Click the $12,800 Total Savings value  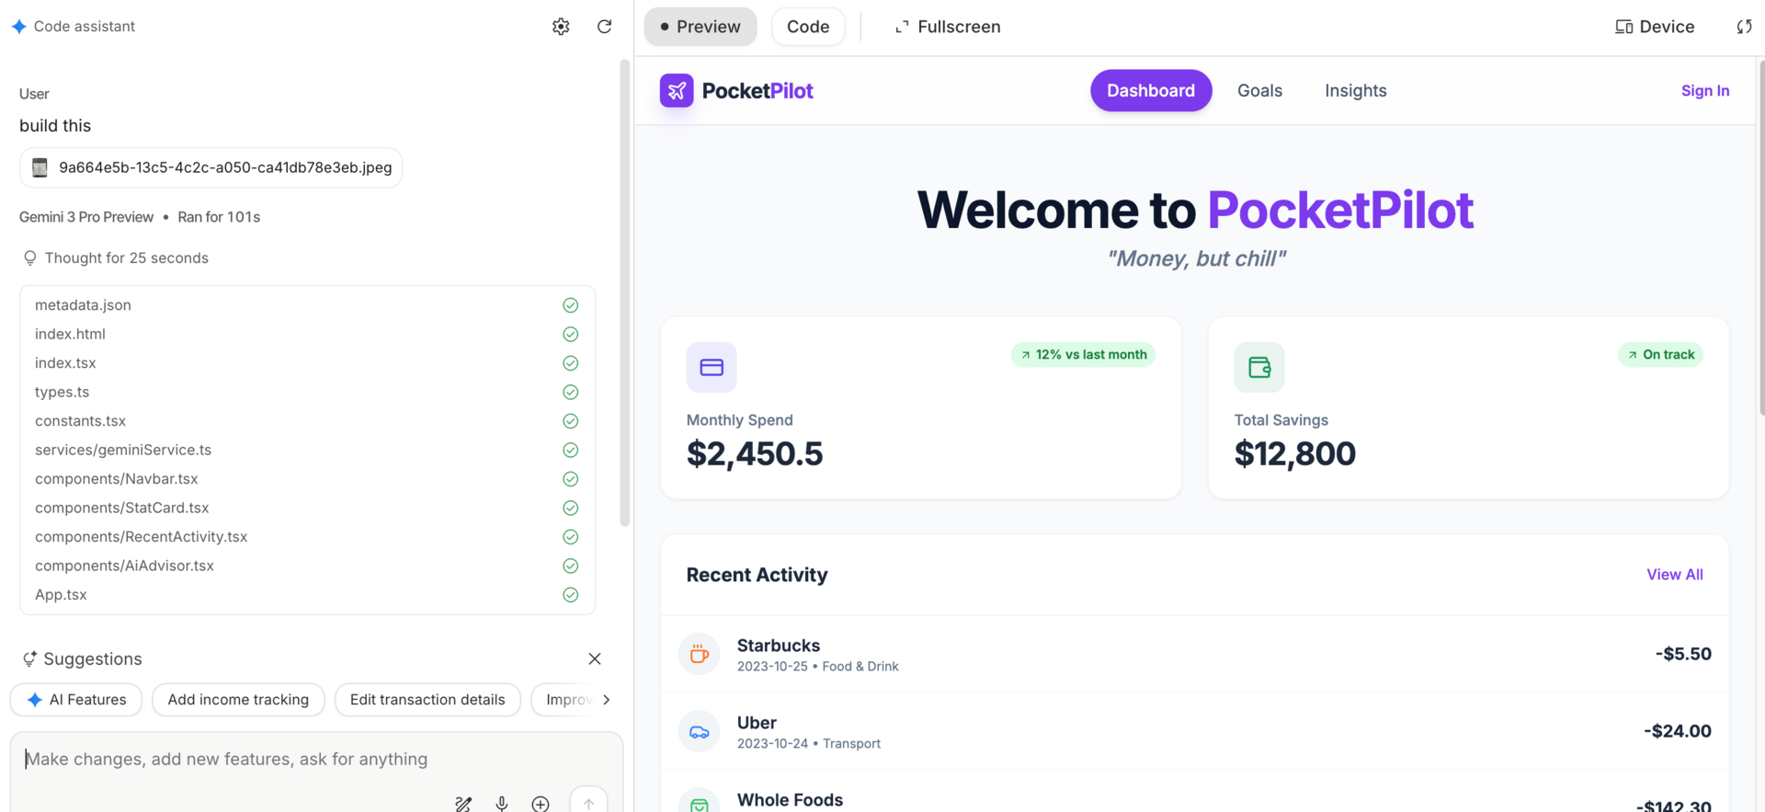pos(1294,453)
